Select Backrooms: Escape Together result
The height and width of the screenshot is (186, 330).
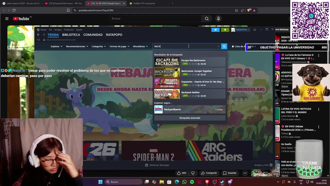[190, 73]
